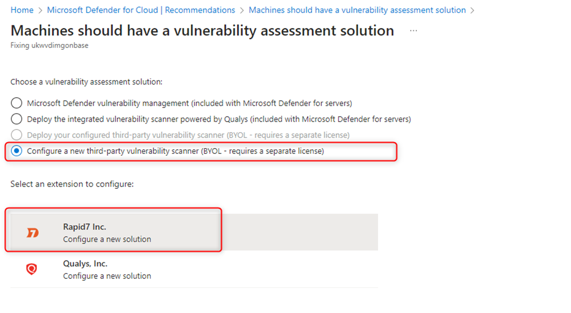Navigate to Home via breadcrumb
The width and height of the screenshot is (571, 313).
tap(22, 10)
